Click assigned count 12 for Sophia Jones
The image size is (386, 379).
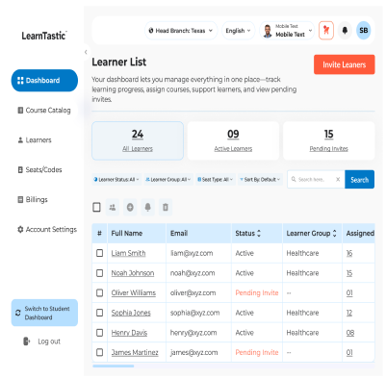pyautogui.click(x=349, y=313)
